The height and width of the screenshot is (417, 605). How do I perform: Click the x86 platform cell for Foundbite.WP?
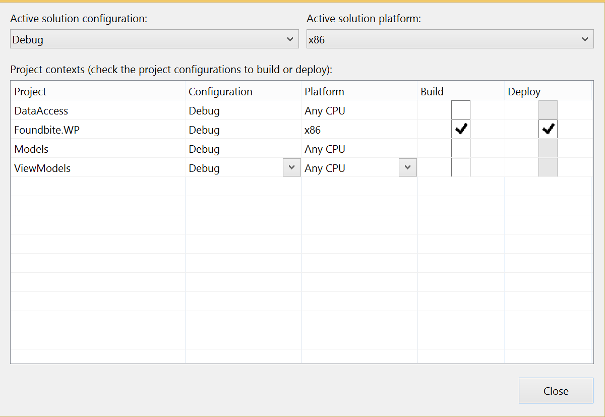pos(313,130)
